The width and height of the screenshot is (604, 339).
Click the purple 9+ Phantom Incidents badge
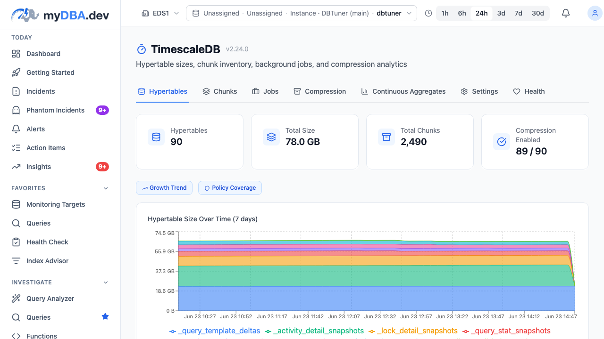(x=102, y=110)
